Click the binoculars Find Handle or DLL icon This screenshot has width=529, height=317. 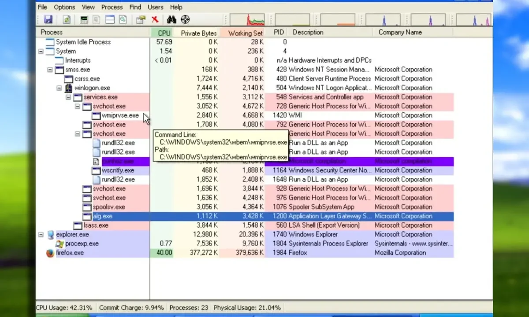171,19
